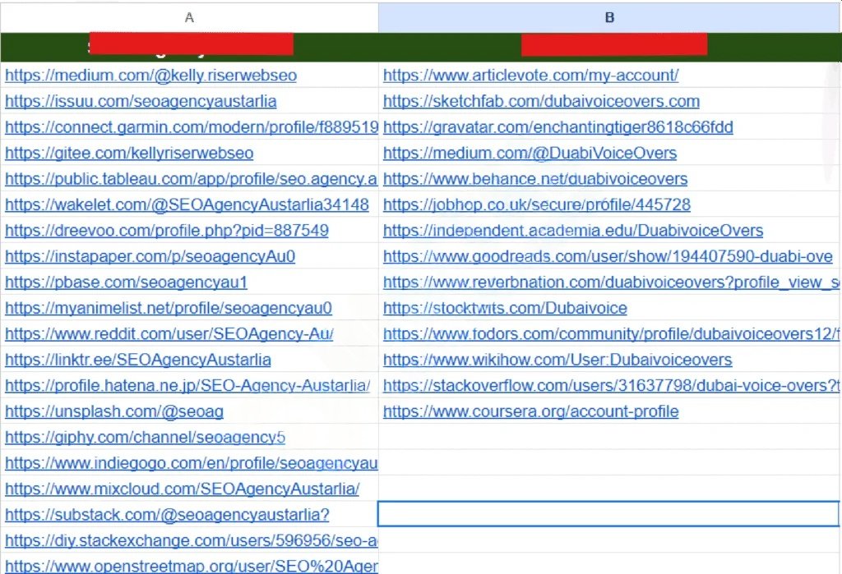Open the articlevote.com/my-account link
The image size is (842, 574).
pos(530,75)
